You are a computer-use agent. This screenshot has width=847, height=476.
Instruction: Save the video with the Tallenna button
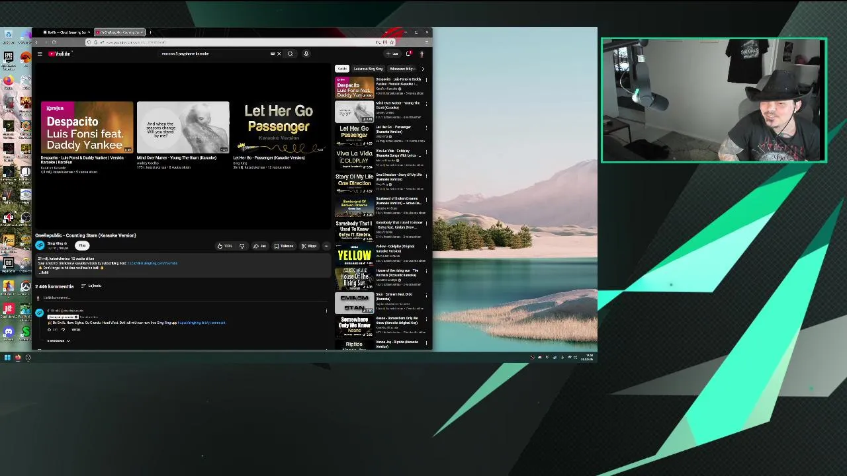(x=284, y=246)
